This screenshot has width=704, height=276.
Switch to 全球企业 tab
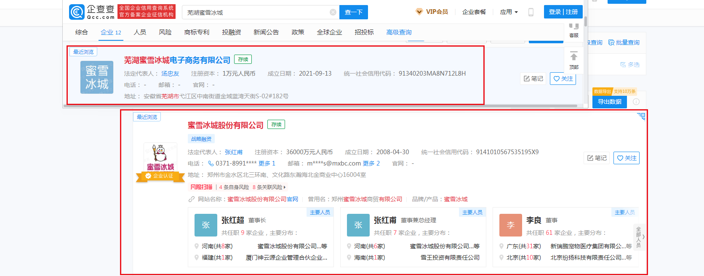pyautogui.click(x=329, y=32)
